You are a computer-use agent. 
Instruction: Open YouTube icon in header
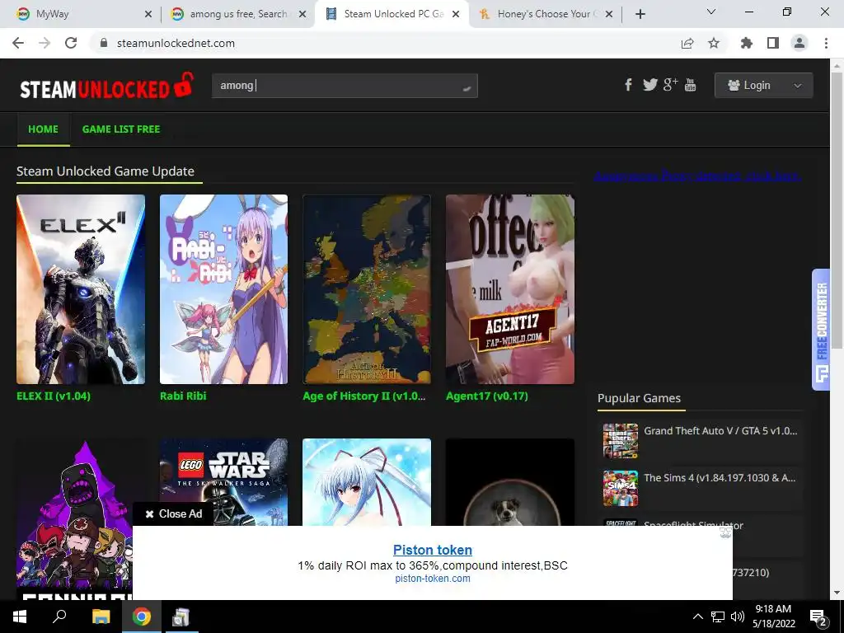(690, 85)
